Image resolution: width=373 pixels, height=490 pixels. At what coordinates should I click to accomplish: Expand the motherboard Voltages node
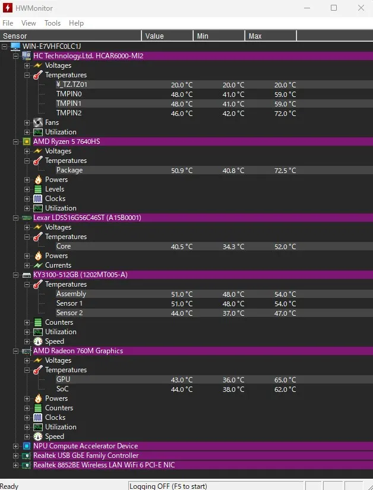(x=27, y=65)
